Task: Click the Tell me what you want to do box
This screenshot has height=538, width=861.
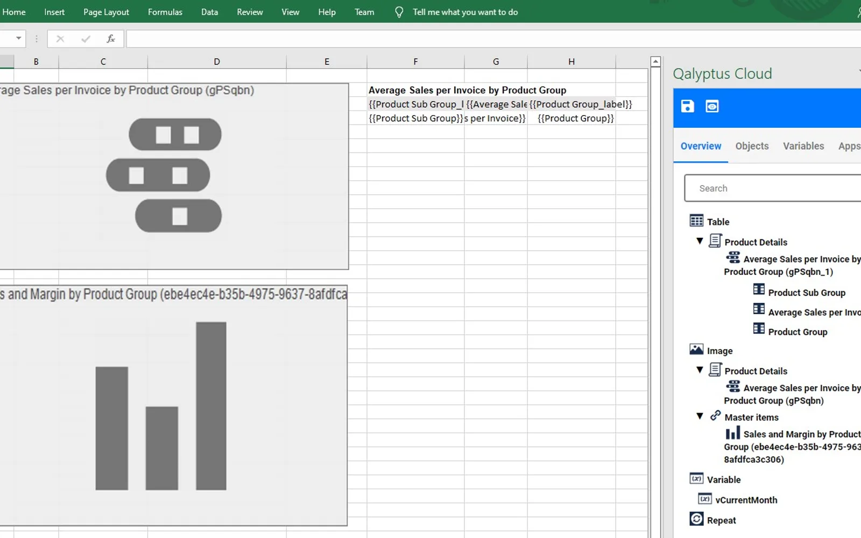Action: 465,12
